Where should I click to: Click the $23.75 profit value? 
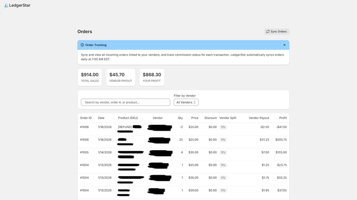(282, 165)
